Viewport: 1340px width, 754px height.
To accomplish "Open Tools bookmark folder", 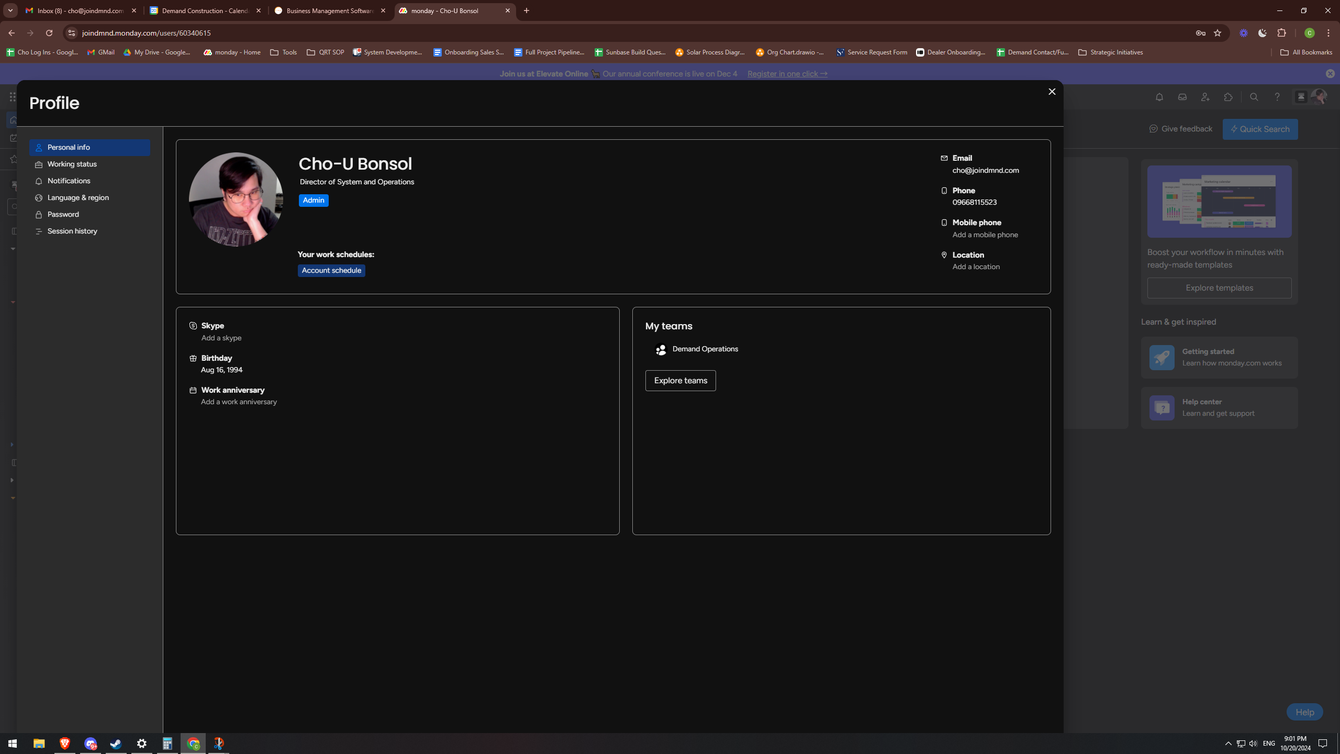I will (283, 52).
